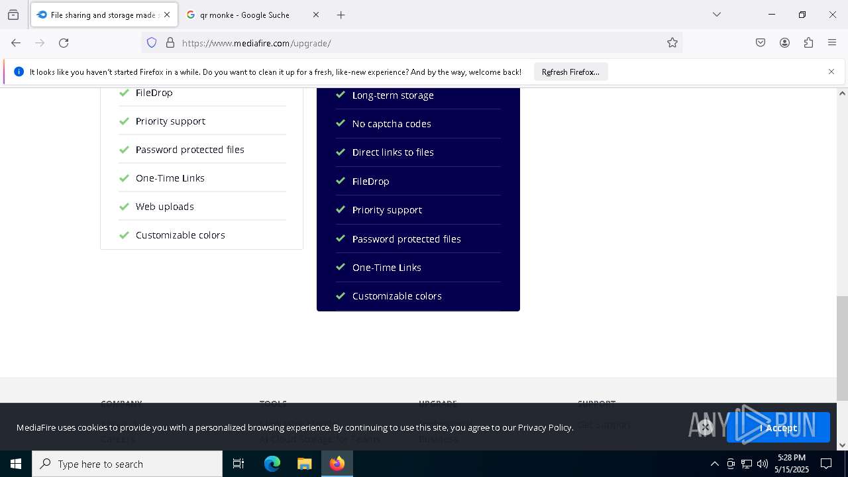Open the Windows notification center icon
The image size is (848, 477).
point(827,464)
